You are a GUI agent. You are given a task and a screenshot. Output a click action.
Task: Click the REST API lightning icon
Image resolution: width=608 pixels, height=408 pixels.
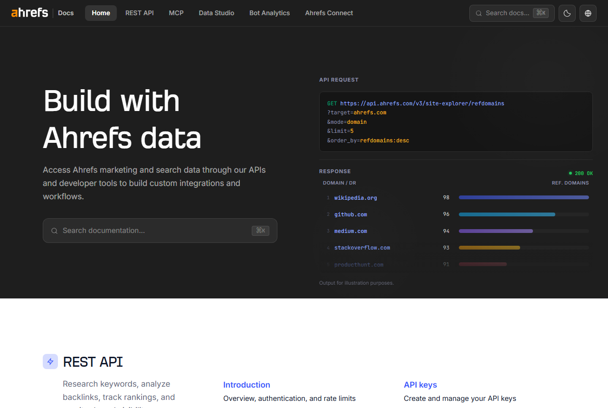click(x=50, y=362)
